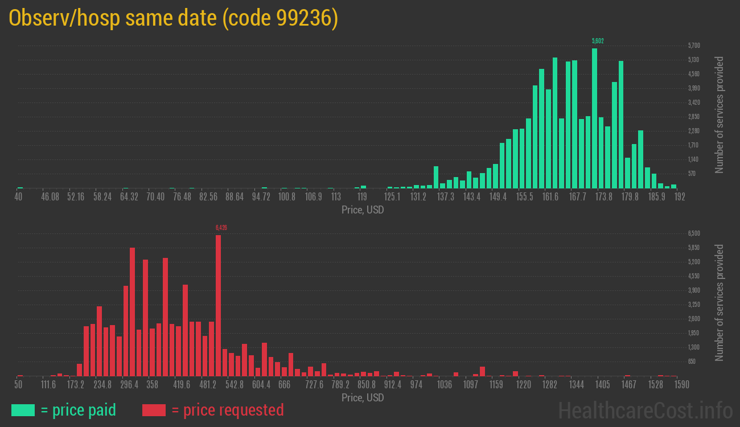Click the red price requested legend swatch
This screenshot has height=427, width=740.
coord(154,410)
